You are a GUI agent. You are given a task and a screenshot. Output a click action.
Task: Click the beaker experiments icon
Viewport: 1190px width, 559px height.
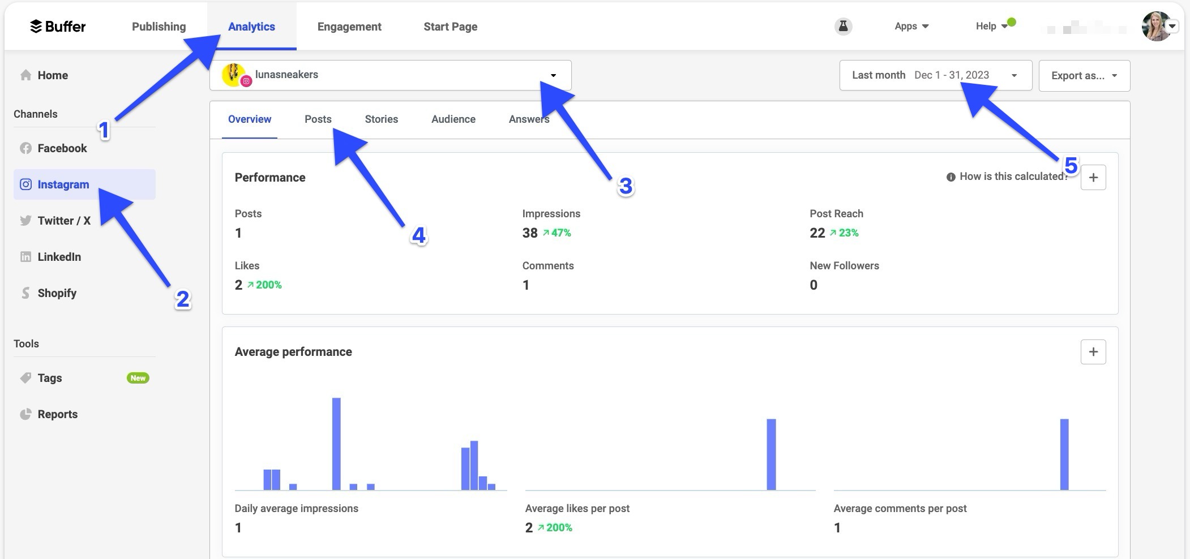842,26
